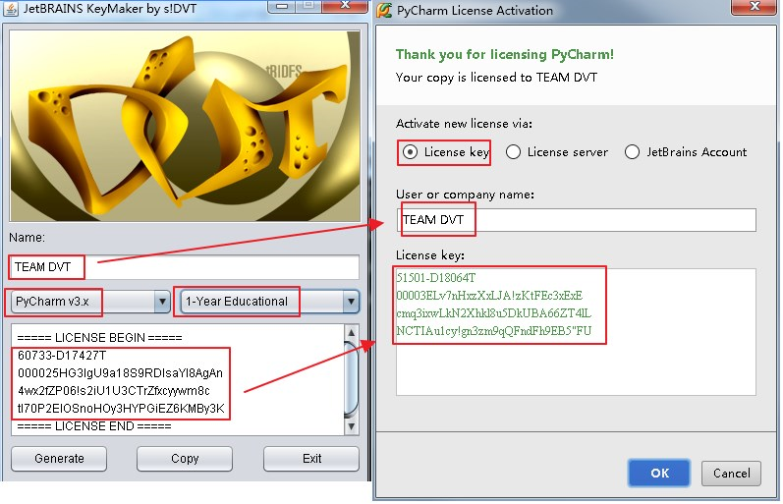Click the '===== LICENSE BEGIN =====' line

99,338
